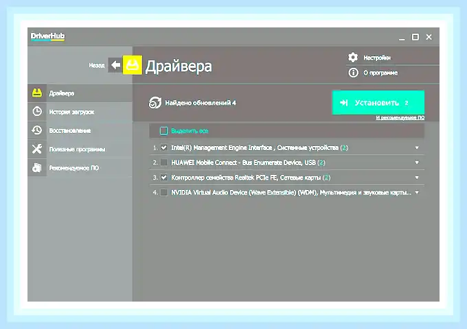
Task: Check the HUAWEI Mobile Connect checkbox
Action: [x=163, y=162]
